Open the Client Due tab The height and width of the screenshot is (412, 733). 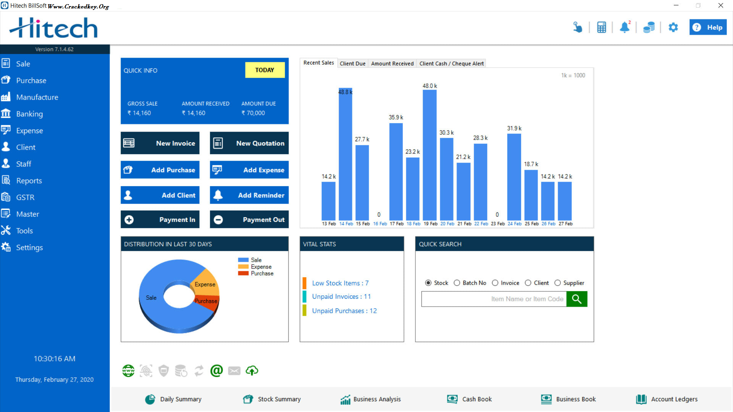click(352, 63)
